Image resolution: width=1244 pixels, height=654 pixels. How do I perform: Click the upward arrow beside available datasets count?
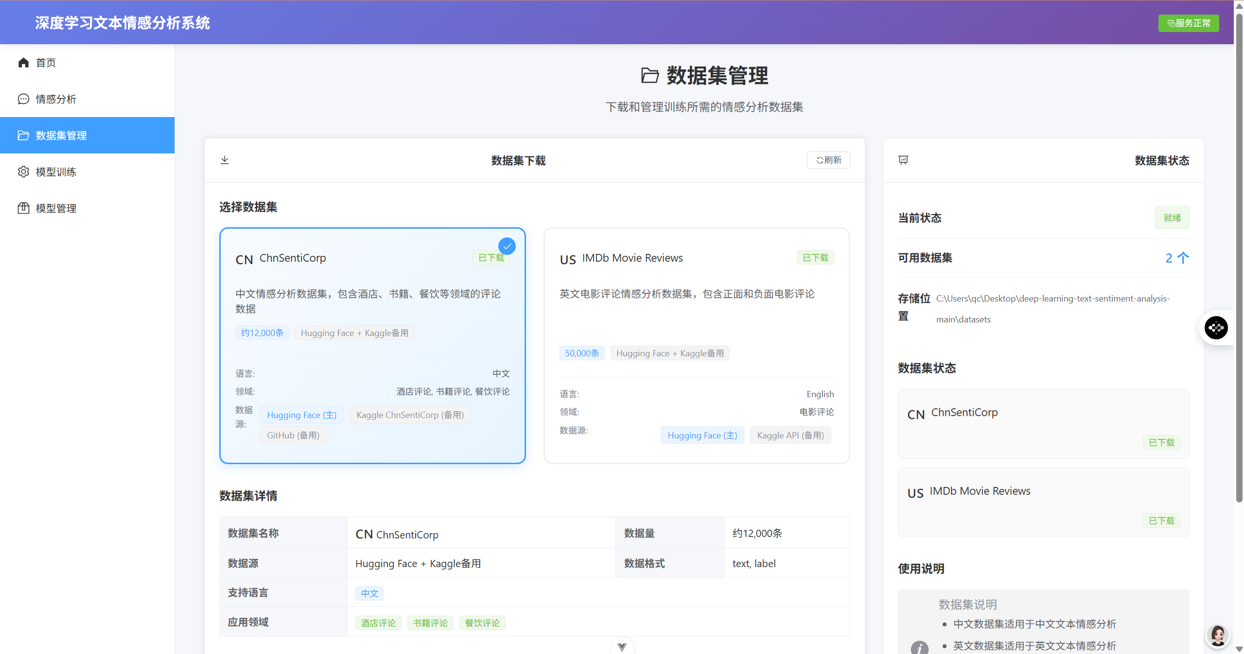[1183, 258]
